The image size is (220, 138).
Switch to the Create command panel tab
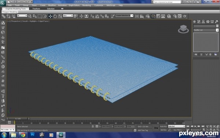tap(194, 22)
